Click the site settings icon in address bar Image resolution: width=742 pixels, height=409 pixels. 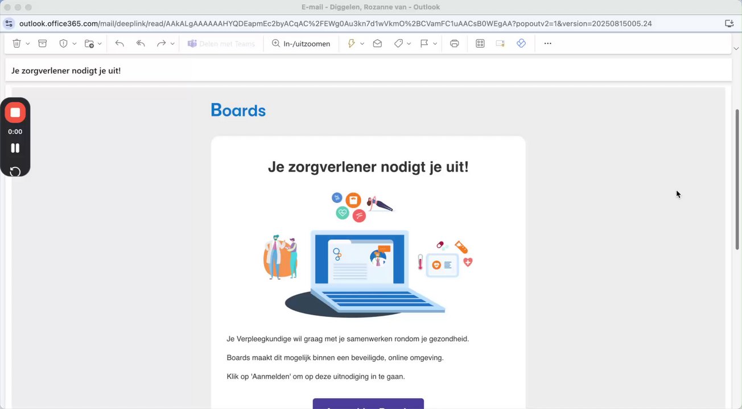[x=9, y=23]
